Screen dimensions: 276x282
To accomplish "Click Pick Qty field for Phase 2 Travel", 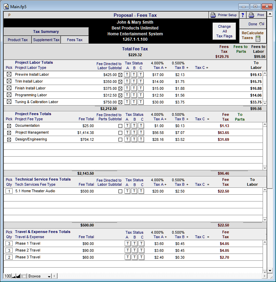I will pos(9,250).
